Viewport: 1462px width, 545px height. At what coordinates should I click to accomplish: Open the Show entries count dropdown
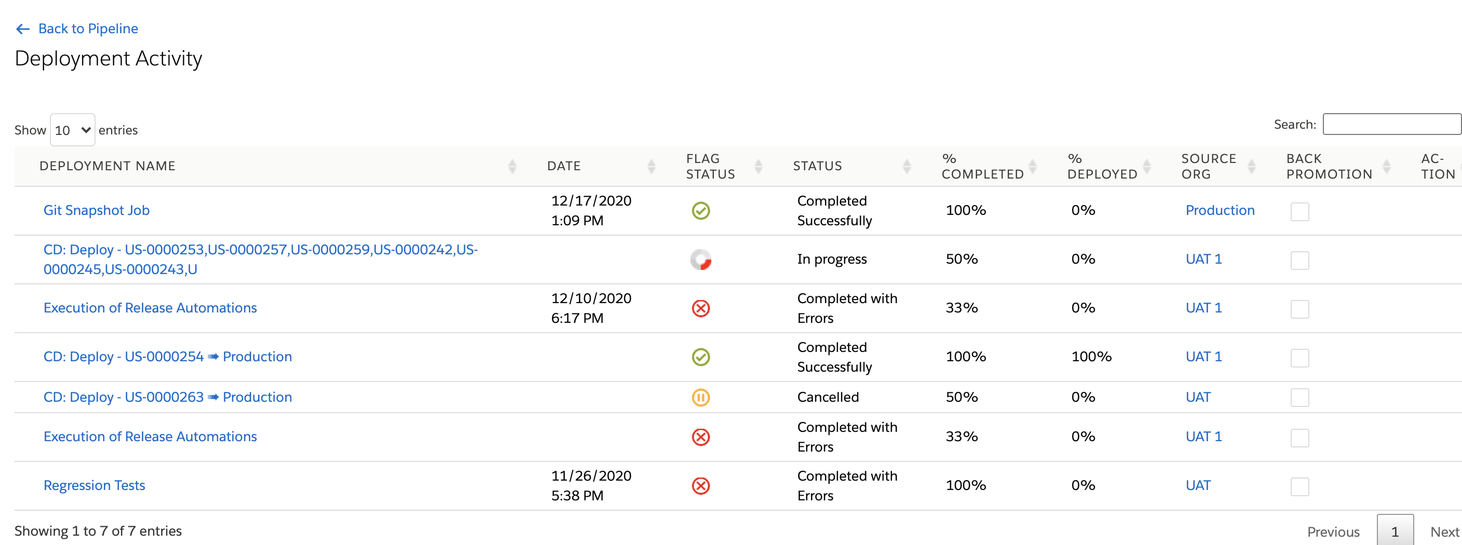[x=72, y=130]
